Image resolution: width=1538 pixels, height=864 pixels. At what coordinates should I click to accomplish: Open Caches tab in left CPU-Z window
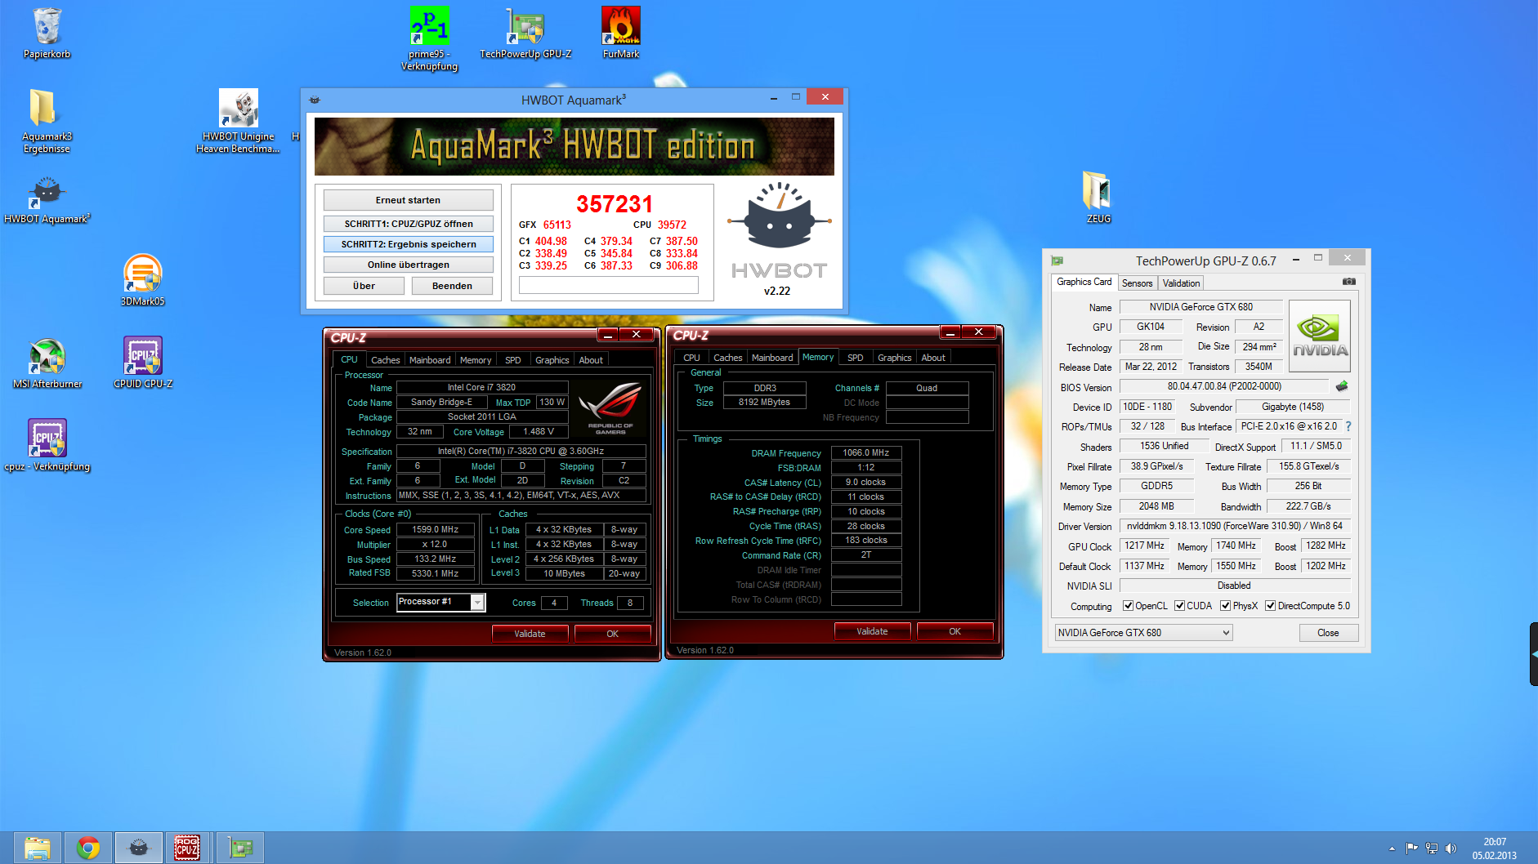tap(385, 360)
